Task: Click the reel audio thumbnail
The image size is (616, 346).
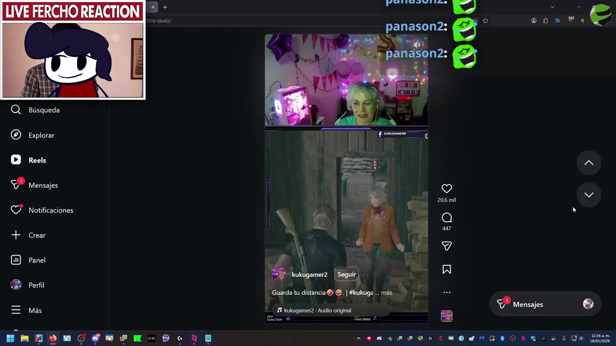Action: [447, 316]
